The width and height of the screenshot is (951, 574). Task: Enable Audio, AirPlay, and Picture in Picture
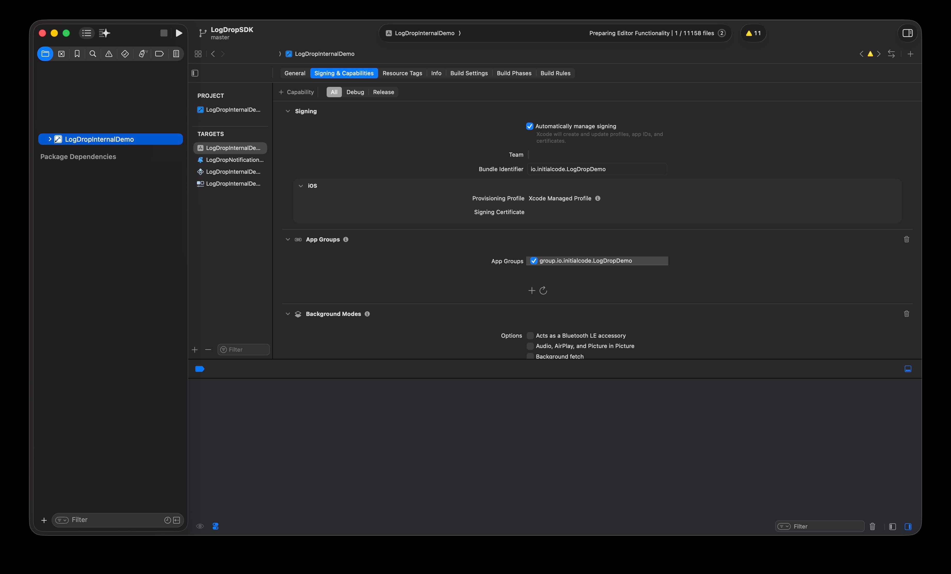pyautogui.click(x=530, y=346)
